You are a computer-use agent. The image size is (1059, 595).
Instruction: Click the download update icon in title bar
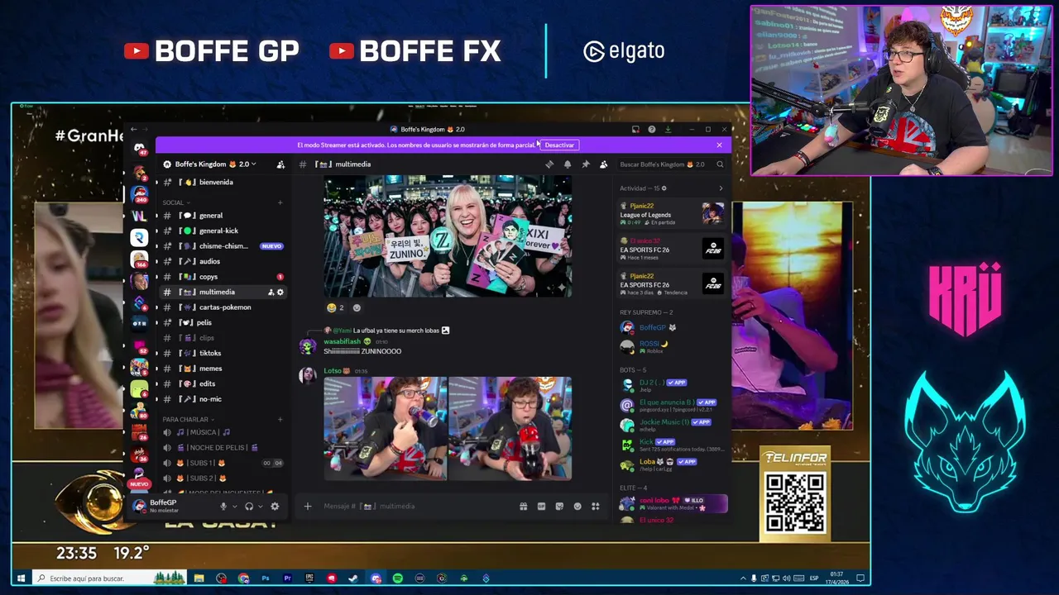(x=668, y=130)
